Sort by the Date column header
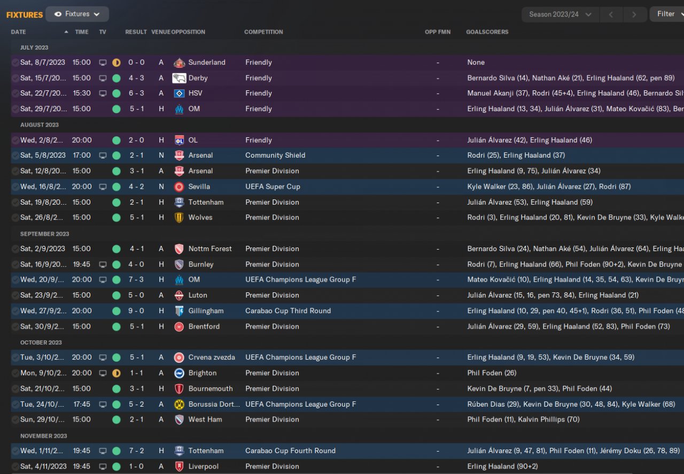684x474 pixels. click(18, 32)
